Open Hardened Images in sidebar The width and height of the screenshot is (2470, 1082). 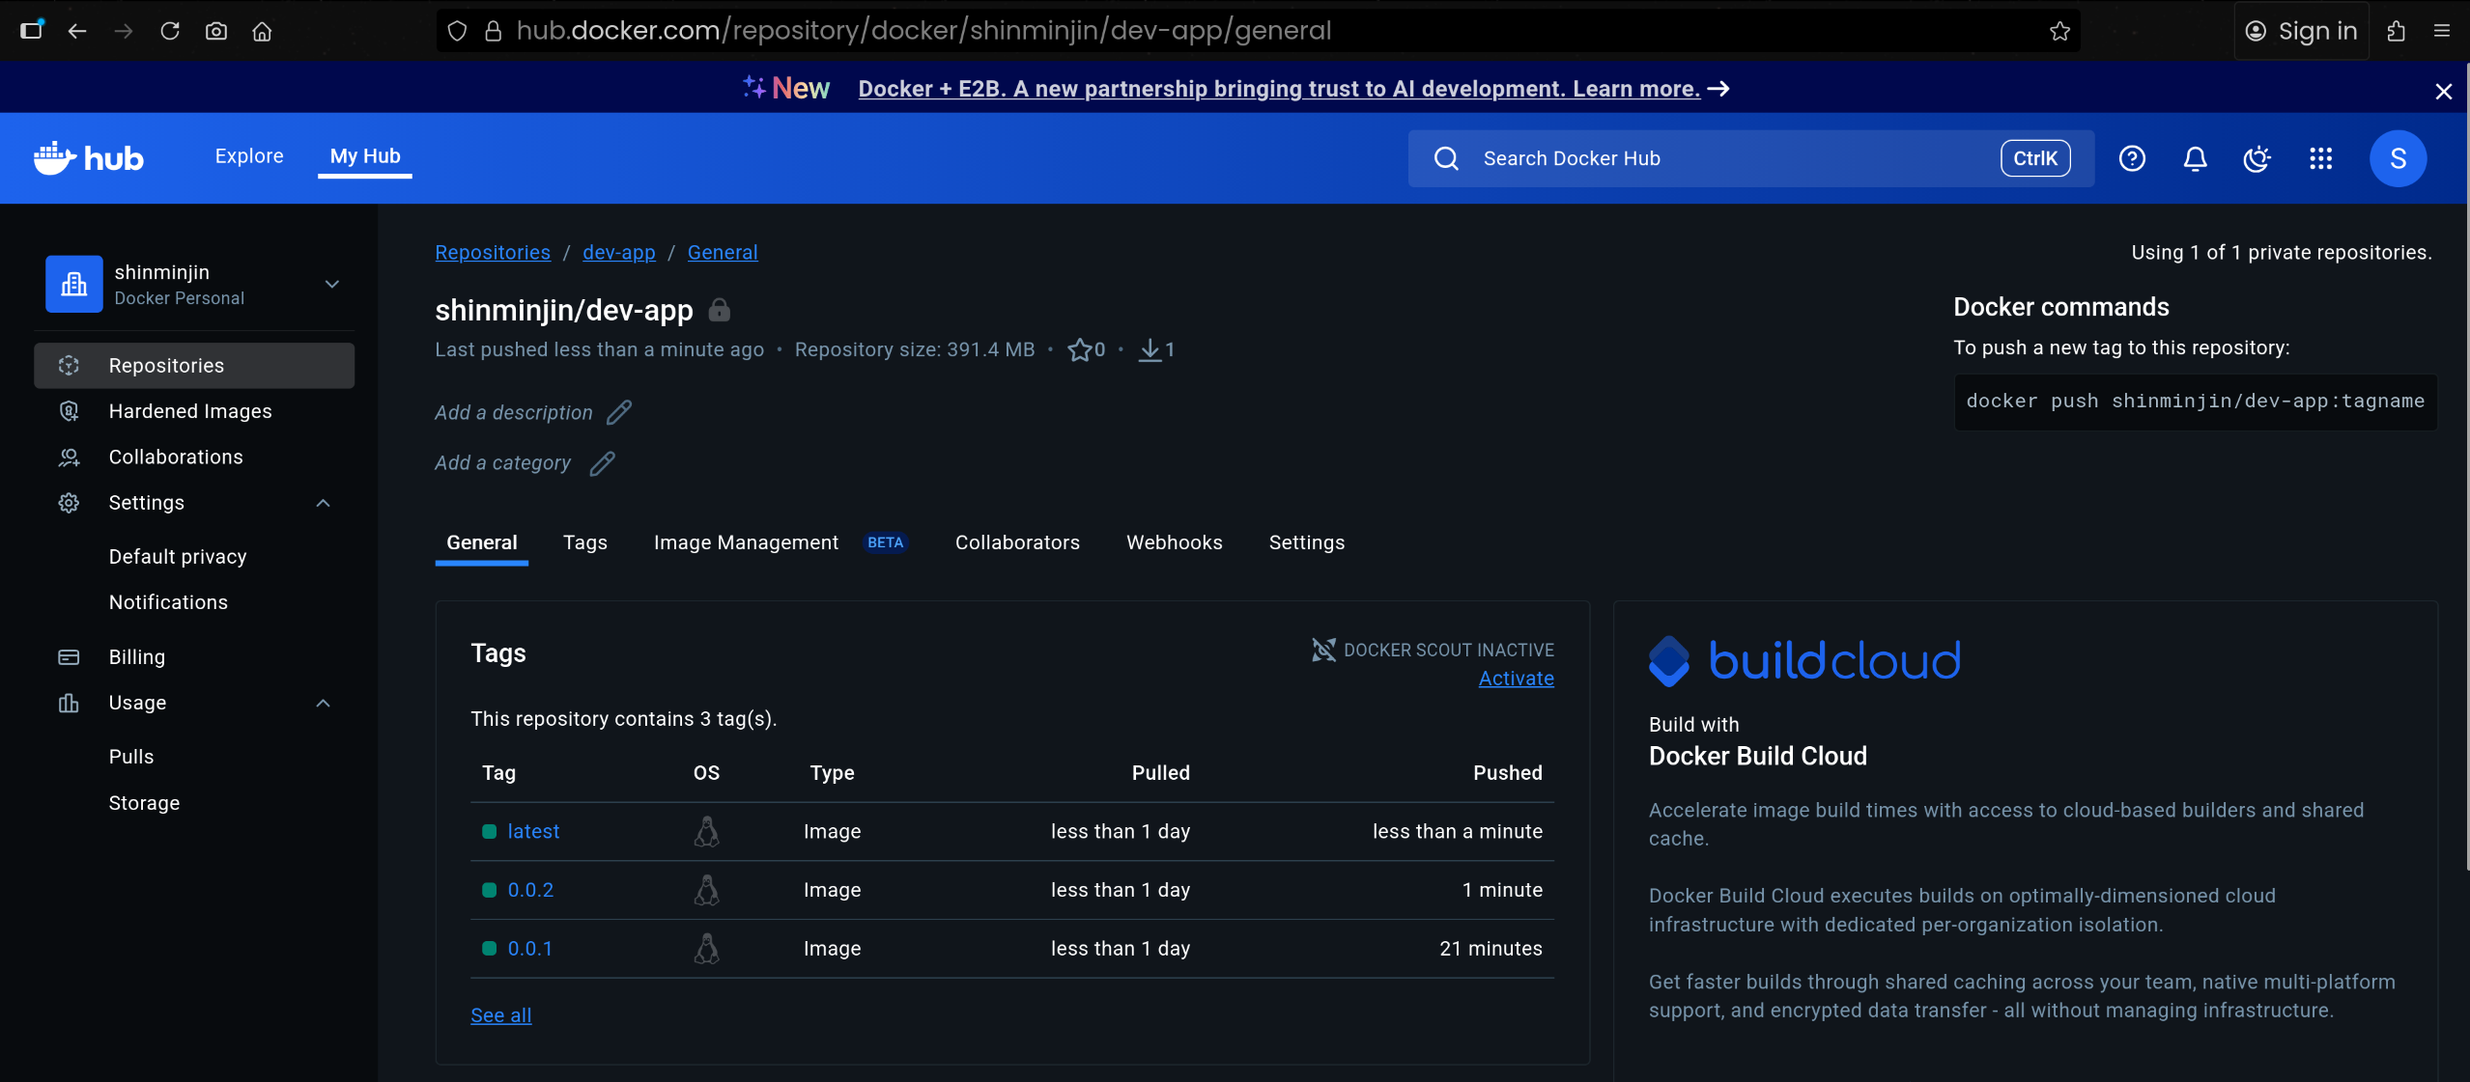tap(190, 411)
